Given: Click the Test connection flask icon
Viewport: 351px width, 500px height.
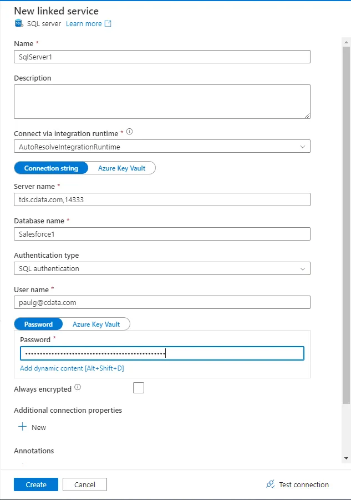Looking at the screenshot, I should click(270, 484).
